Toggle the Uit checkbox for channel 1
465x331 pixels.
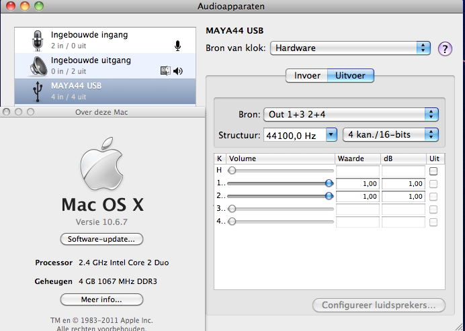(x=433, y=184)
